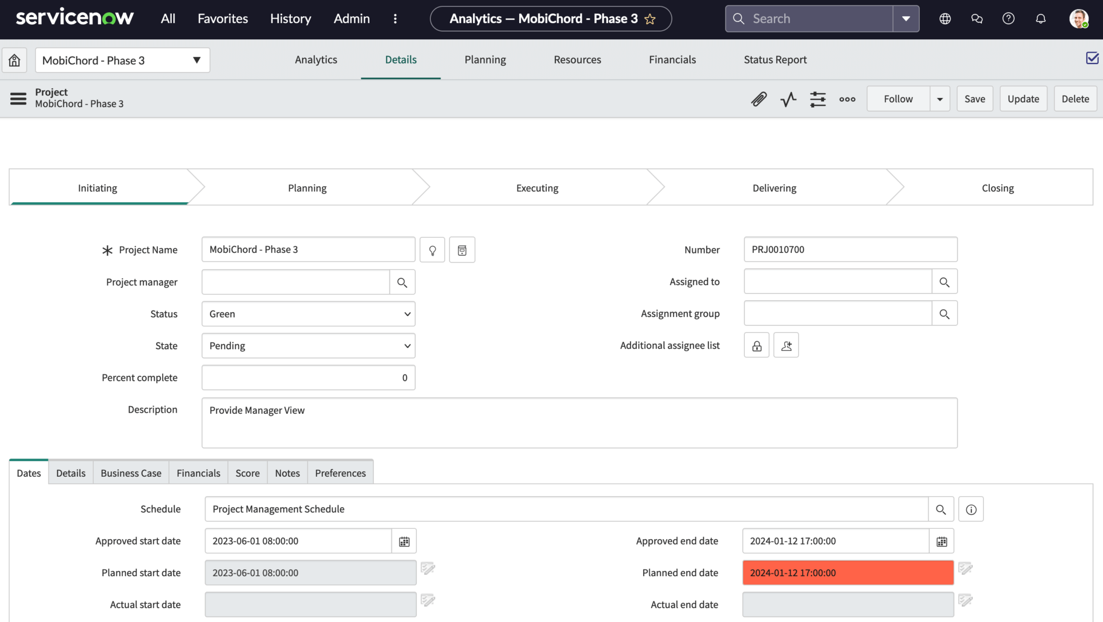Open calendar picker for Approved start date

tap(404, 541)
